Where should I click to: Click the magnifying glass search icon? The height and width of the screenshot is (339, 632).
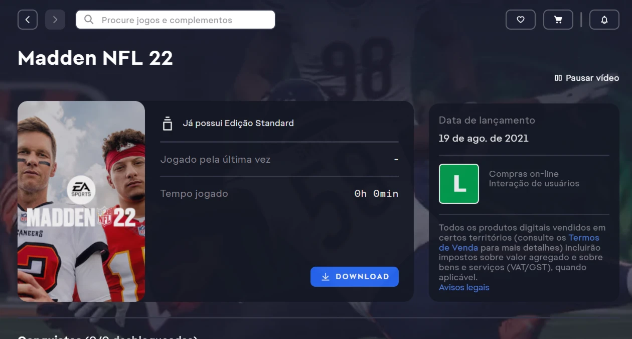[89, 20]
